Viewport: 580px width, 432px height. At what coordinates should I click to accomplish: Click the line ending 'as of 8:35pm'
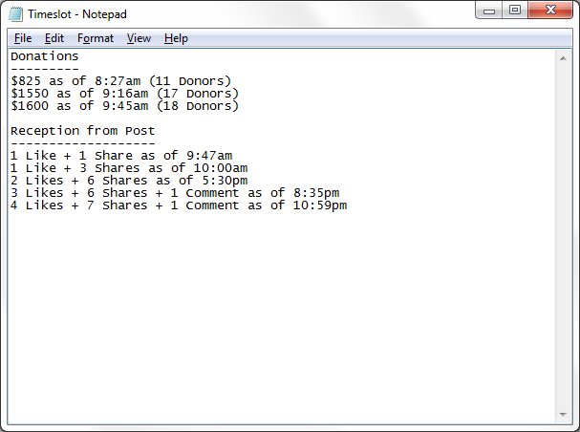point(175,193)
